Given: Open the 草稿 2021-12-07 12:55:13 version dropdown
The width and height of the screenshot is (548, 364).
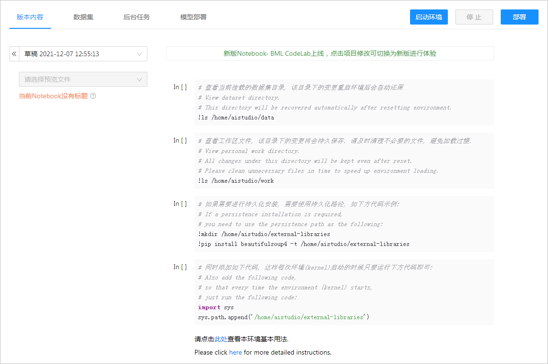Looking at the screenshot, I should [x=83, y=54].
